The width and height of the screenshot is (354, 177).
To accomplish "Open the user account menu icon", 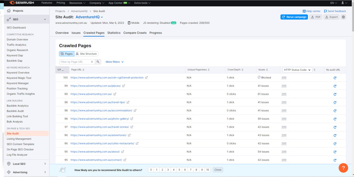I will click(344, 3).
